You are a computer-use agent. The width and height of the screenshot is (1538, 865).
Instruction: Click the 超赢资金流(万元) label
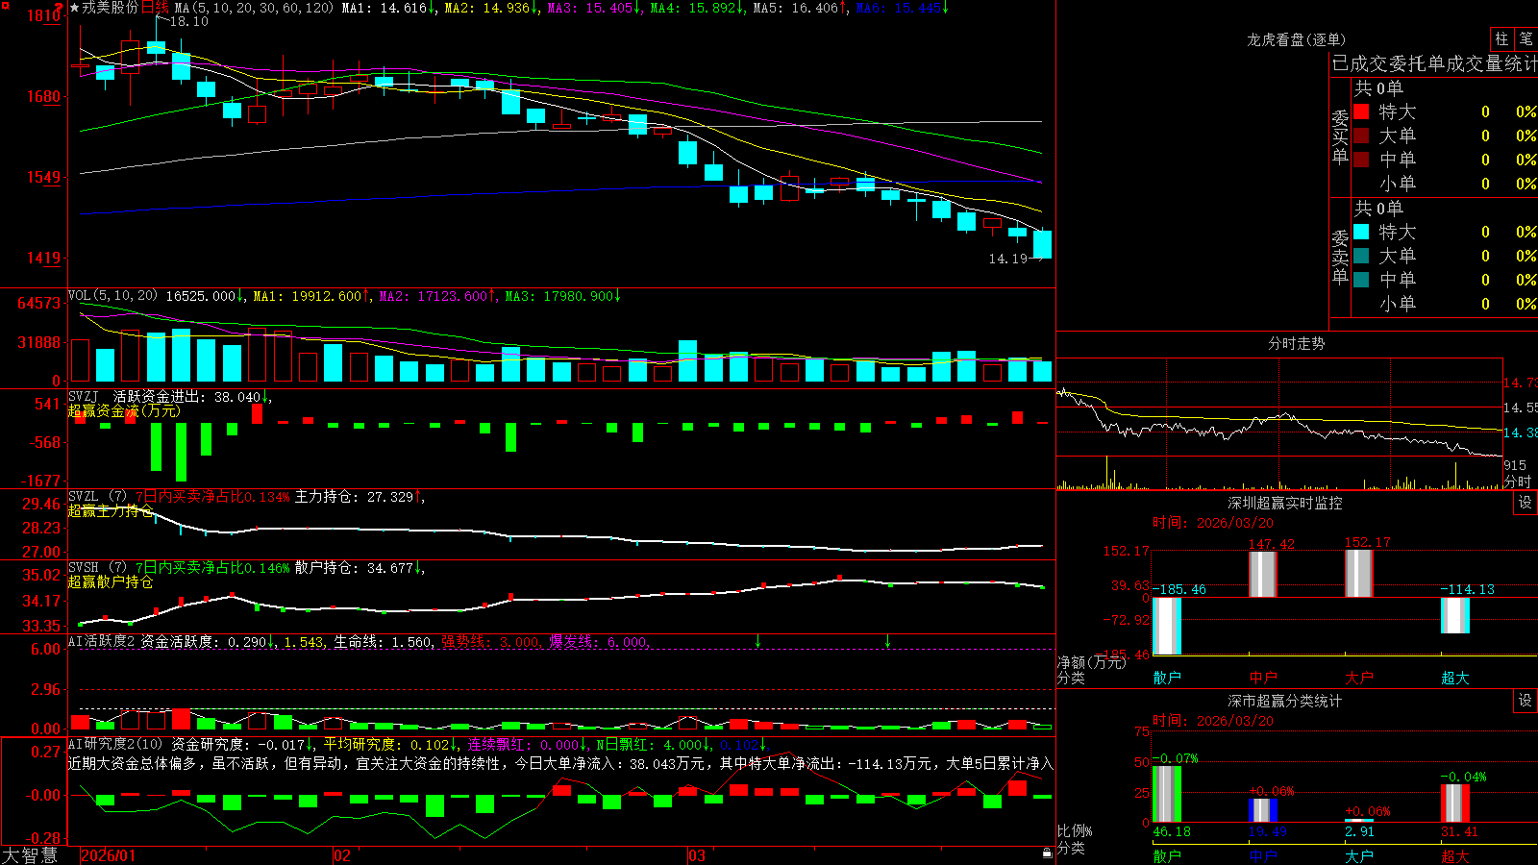click(124, 410)
